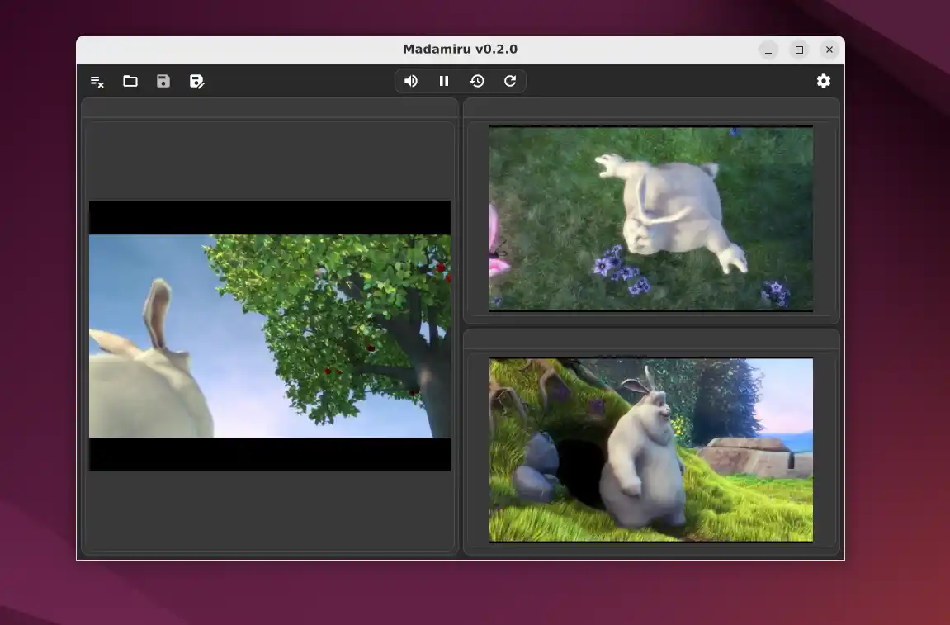
Task: Mute audio with the speaker icon
Action: 411,81
